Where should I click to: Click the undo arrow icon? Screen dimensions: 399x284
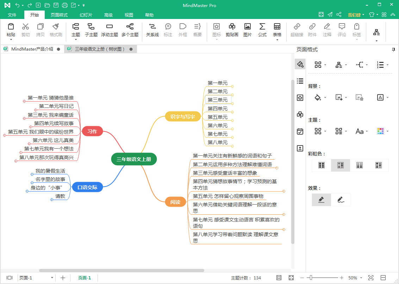[17, 5]
